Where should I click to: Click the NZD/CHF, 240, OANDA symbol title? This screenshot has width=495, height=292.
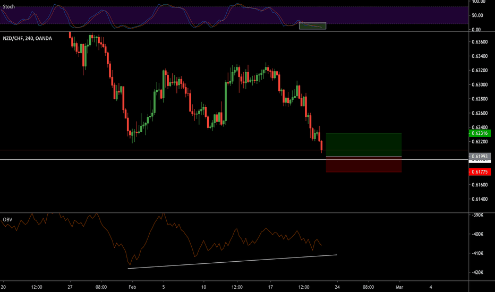coord(28,39)
